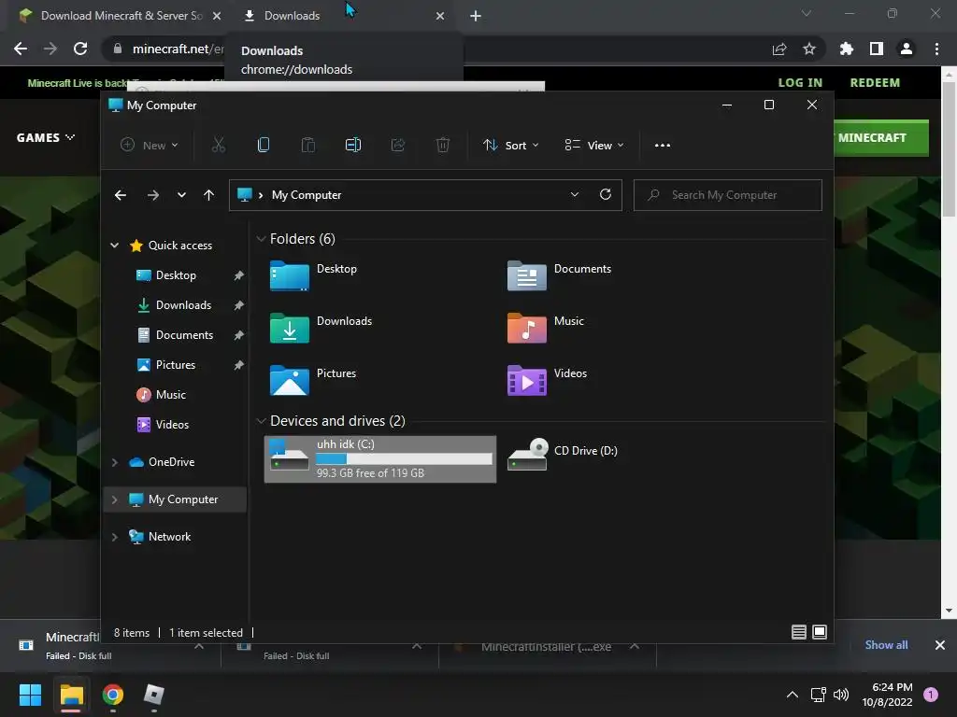Image resolution: width=957 pixels, height=717 pixels.
Task: Open volume control in system tray
Action: (841, 695)
